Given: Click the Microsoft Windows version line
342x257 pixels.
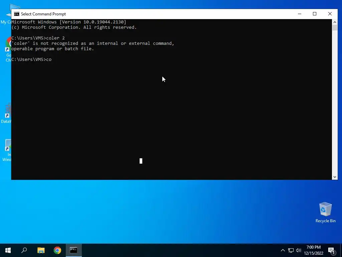Looking at the screenshot, I should pos(69,22).
